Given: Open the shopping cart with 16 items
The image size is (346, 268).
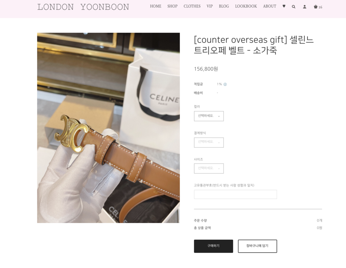Looking at the screenshot, I should point(318,7).
